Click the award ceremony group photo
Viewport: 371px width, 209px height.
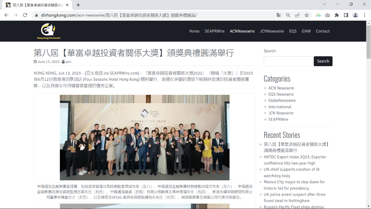[x=145, y=138]
